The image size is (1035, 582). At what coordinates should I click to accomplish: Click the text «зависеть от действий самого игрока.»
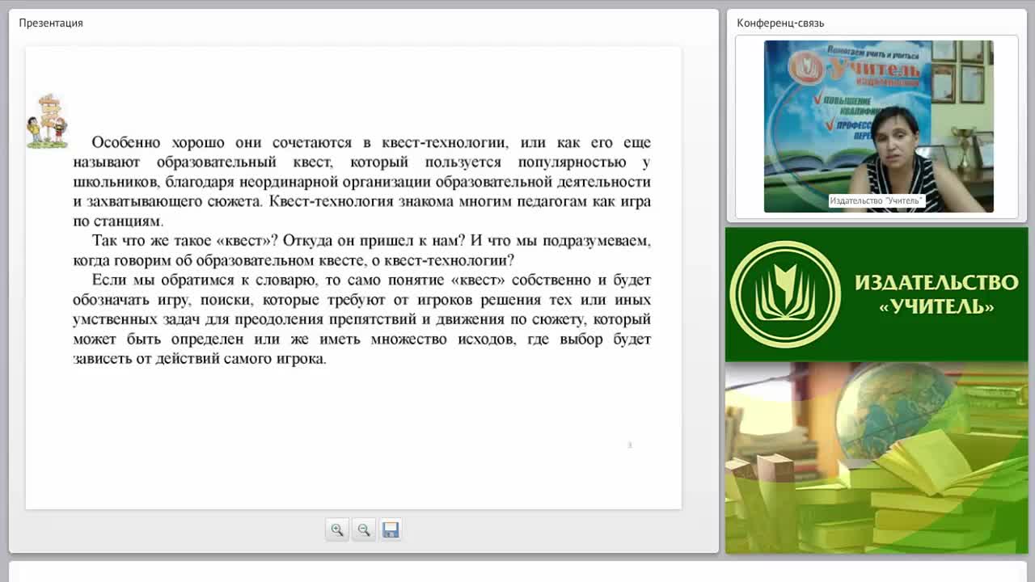[x=200, y=359]
